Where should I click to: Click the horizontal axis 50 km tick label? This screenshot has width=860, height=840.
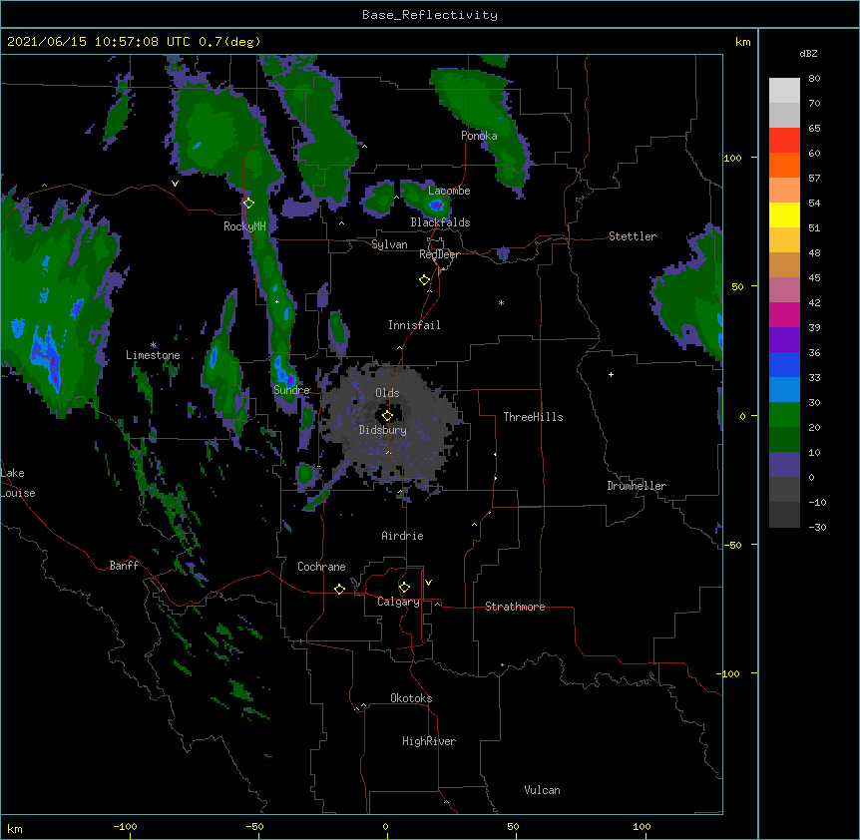point(513,826)
